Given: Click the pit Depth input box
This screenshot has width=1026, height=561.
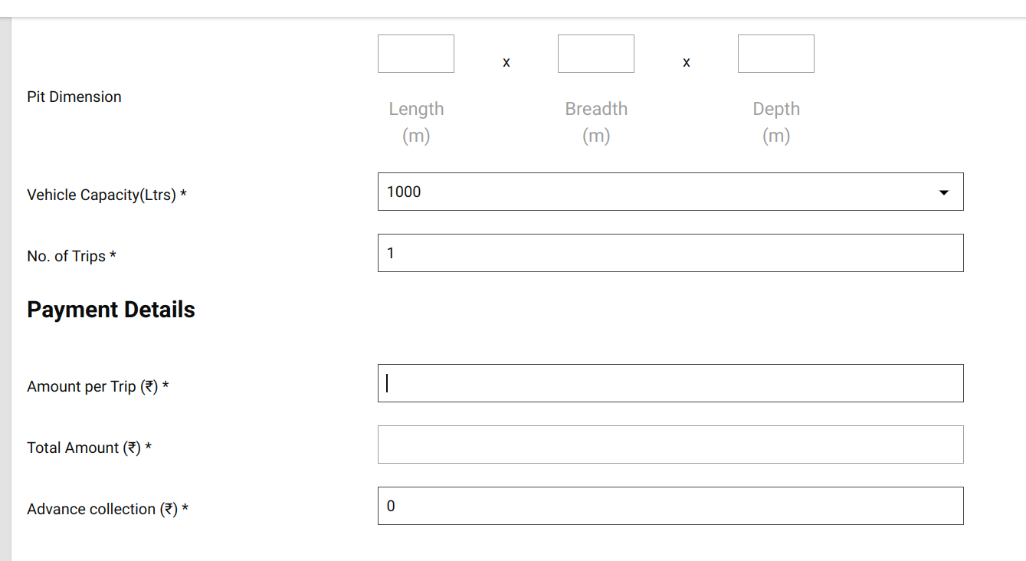Looking at the screenshot, I should click(776, 54).
